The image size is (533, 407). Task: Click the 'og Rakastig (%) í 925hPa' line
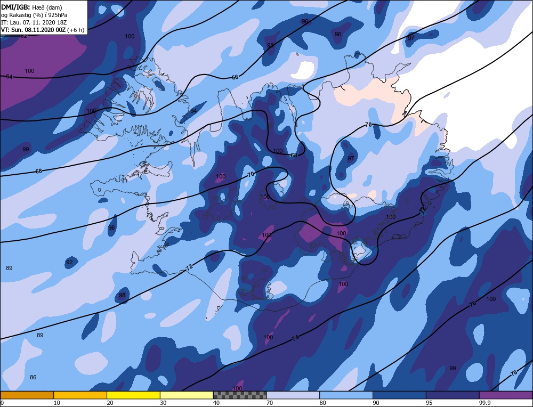tap(34, 15)
